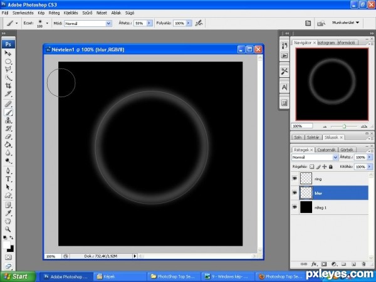
Task: Click the document zoom field in status bar
Action: pyautogui.click(x=52, y=256)
